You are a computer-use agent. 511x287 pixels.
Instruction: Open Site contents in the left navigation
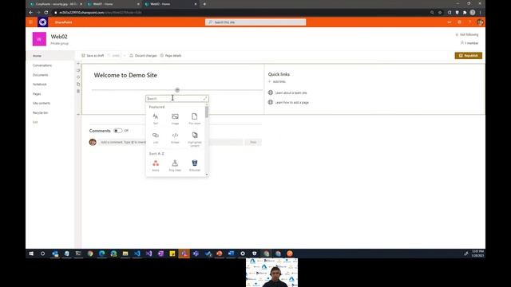[x=42, y=103]
